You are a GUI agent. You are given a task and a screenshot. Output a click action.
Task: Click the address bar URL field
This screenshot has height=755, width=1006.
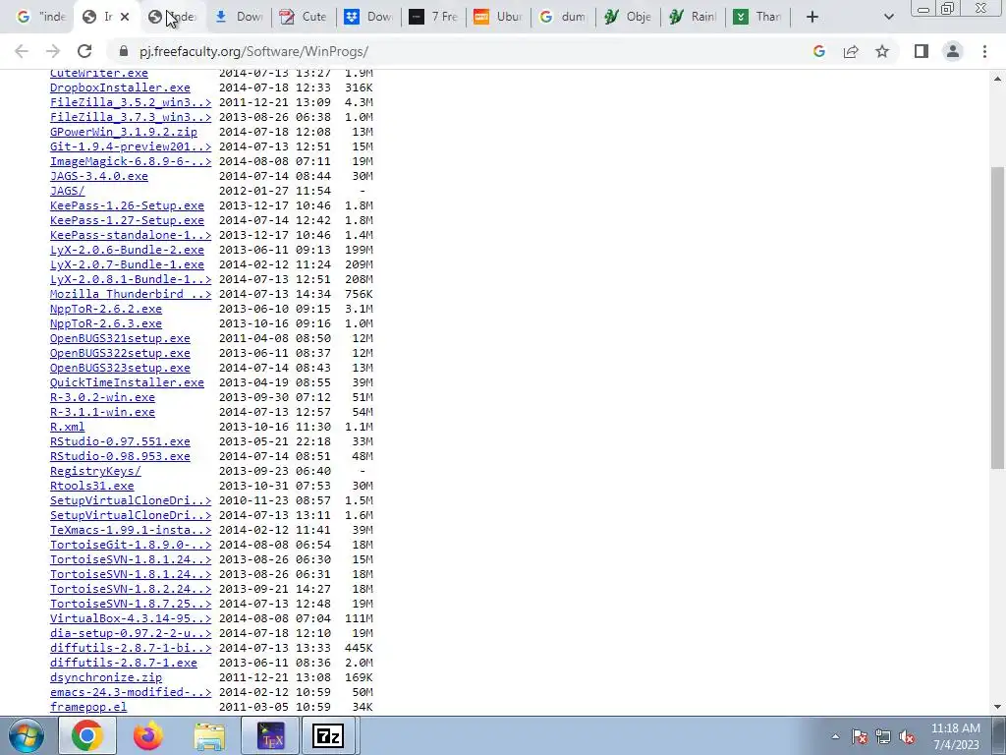click(x=253, y=51)
